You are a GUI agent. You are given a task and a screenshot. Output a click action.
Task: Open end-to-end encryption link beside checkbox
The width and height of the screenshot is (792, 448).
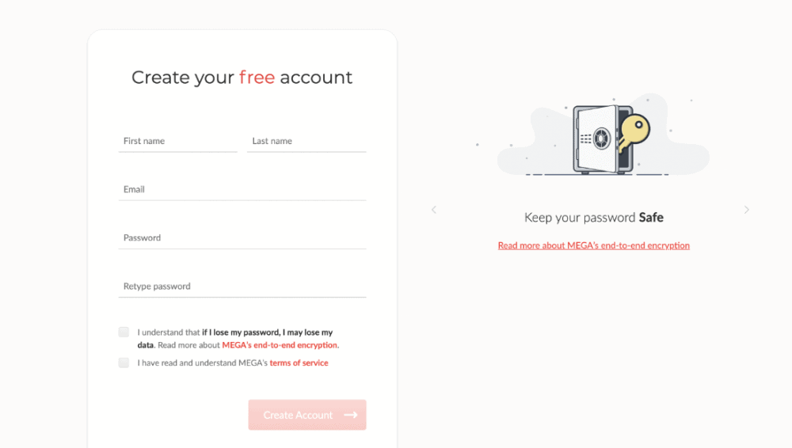[280, 345]
